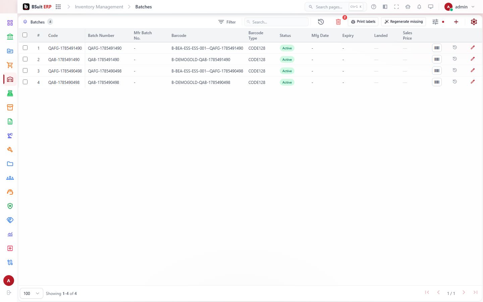Viewport: 483px width, 302px height.
Task: Open the dashboard grid icon in sidebar
Action: click(10, 23)
